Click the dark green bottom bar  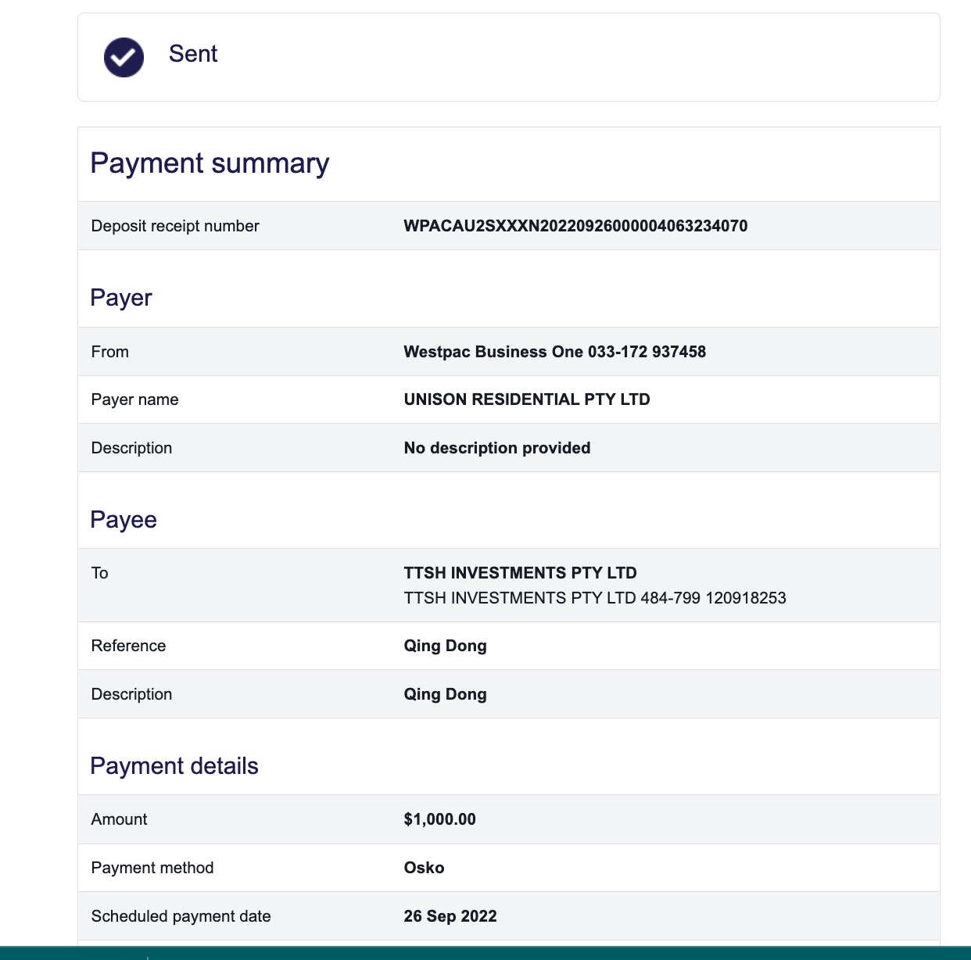point(485,953)
